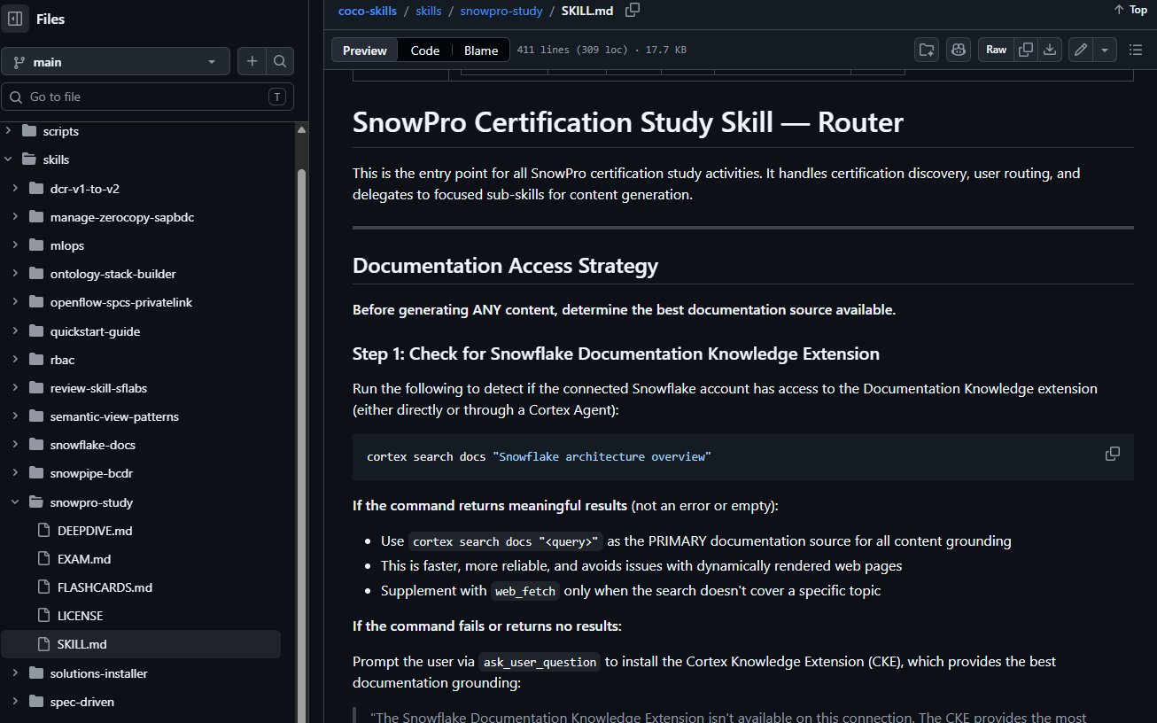This screenshot has width=1157, height=723.
Task: Click the SnowPro Certification Study Skill heading
Action: tap(628, 122)
